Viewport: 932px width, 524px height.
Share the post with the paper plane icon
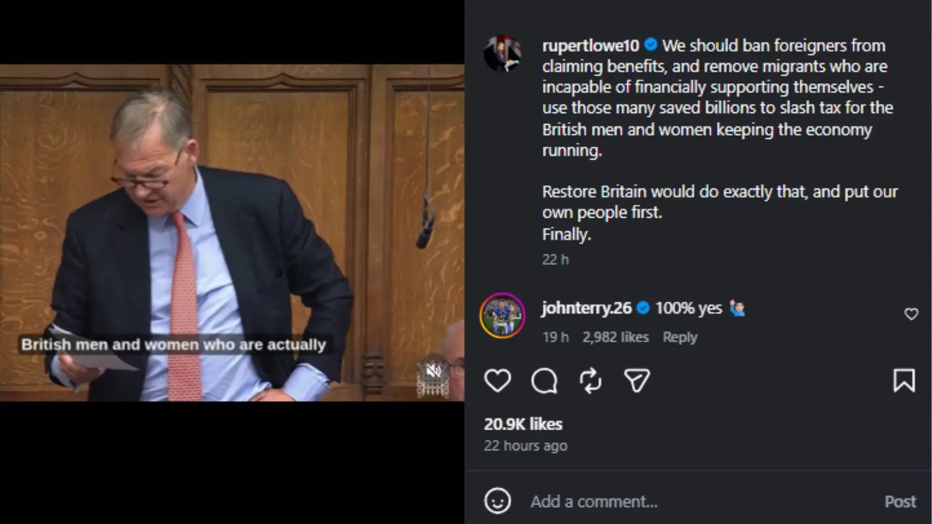(637, 381)
